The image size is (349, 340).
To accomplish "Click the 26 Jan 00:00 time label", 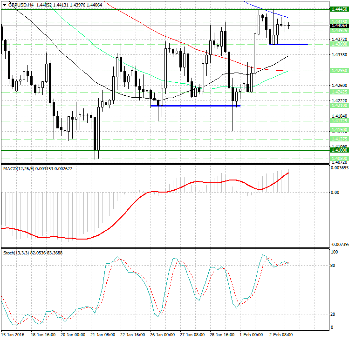I will click(x=162, y=335).
